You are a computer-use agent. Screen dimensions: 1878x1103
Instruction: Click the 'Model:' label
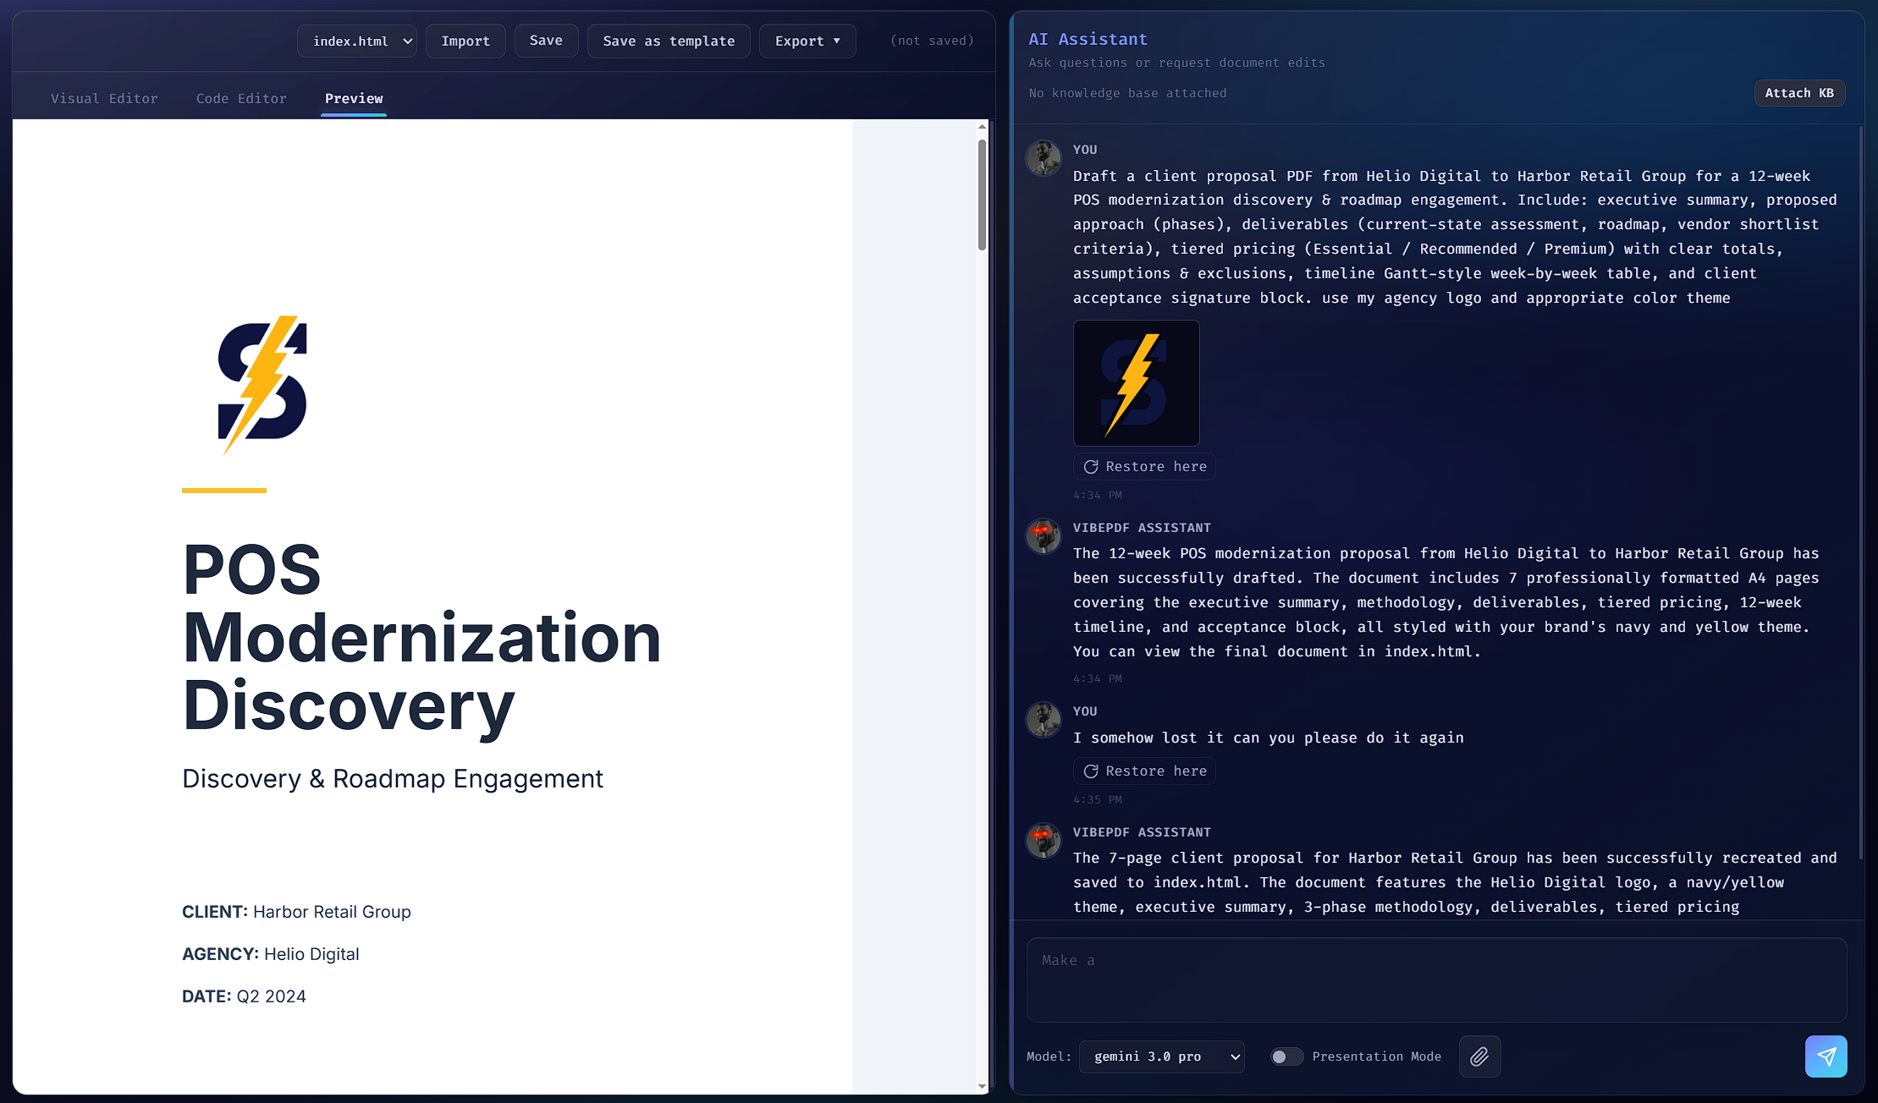tap(1049, 1056)
